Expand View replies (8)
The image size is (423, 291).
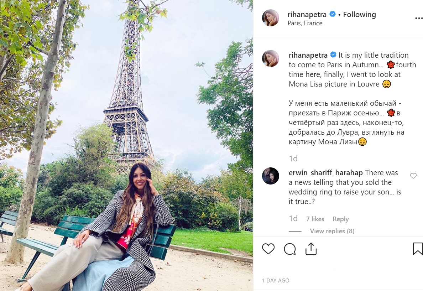tap(332, 231)
